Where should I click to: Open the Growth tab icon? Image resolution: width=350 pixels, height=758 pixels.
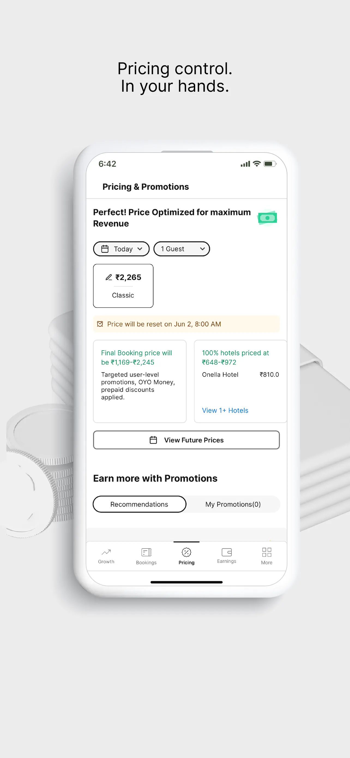click(106, 552)
